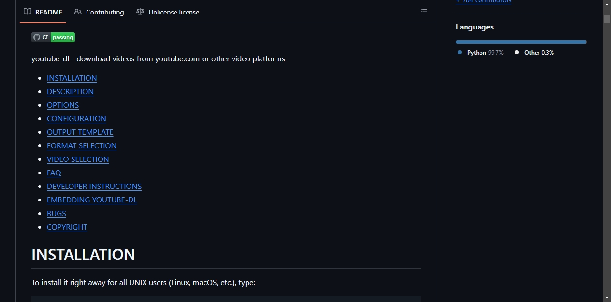Click the youtube-dl description sentence
This screenshot has height=302, width=611.
click(158, 59)
